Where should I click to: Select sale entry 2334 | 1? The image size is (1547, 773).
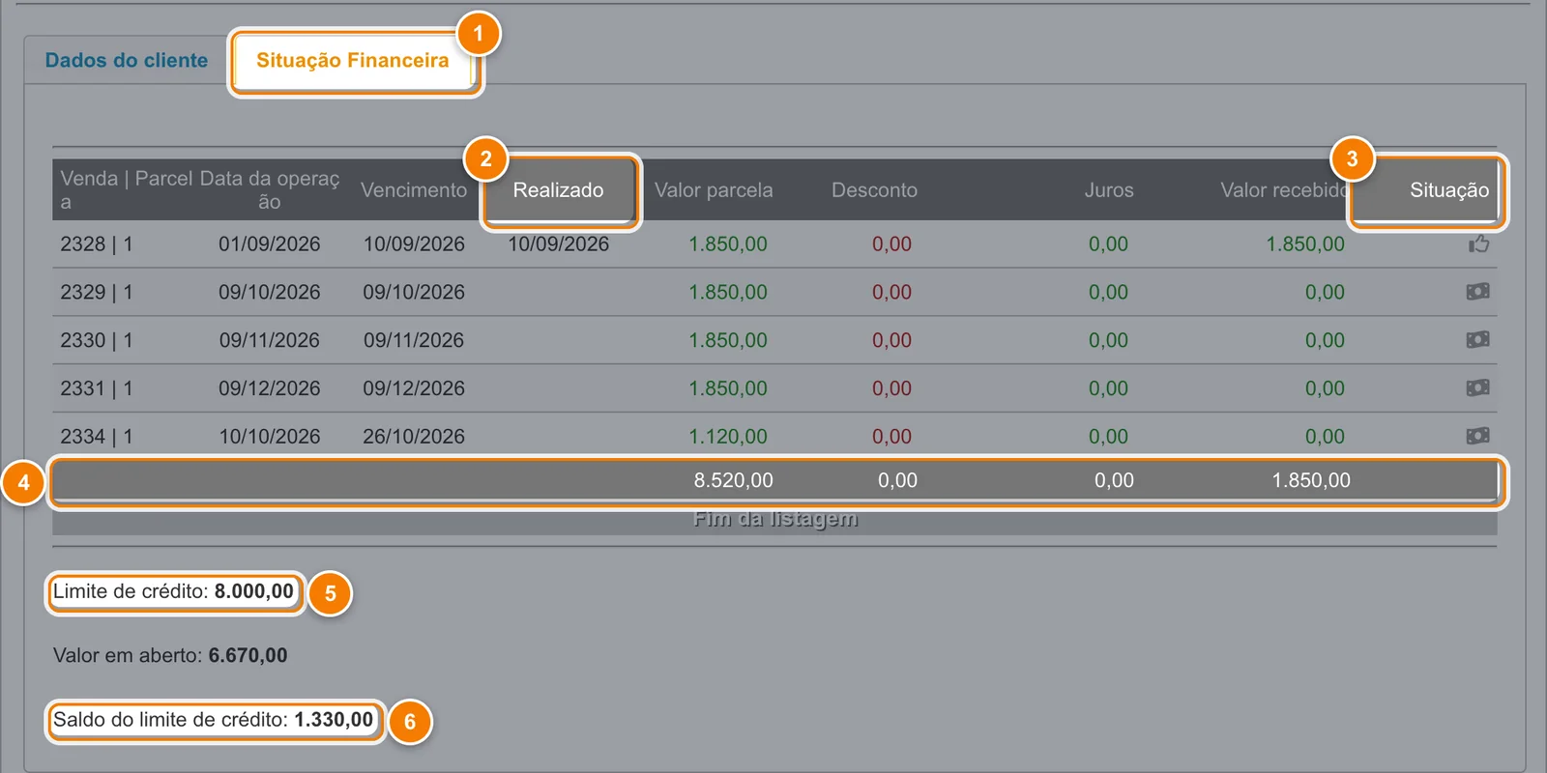click(97, 437)
